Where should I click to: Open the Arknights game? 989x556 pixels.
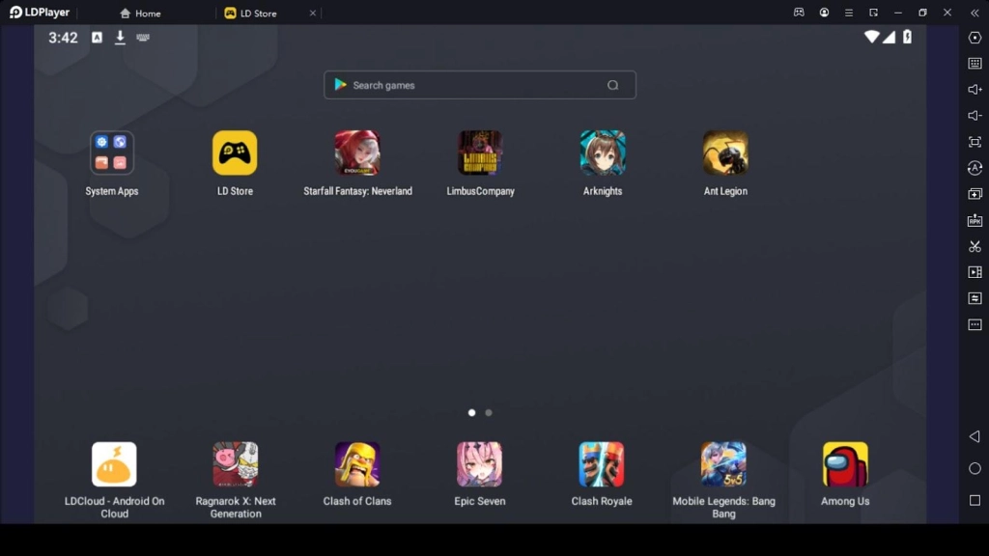603,153
